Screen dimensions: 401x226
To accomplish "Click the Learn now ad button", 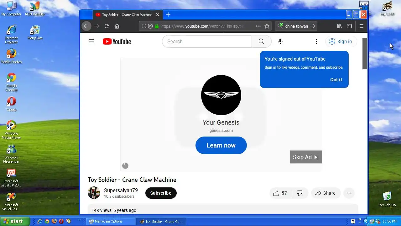I will (x=221, y=145).
